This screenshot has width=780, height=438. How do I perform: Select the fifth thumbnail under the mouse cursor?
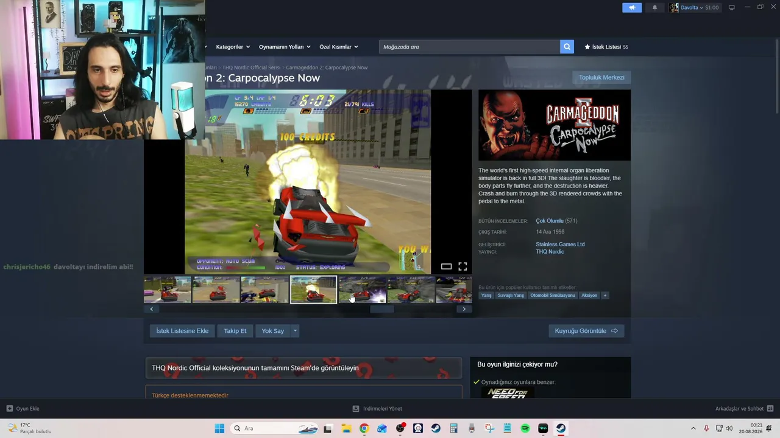pyautogui.click(x=363, y=290)
